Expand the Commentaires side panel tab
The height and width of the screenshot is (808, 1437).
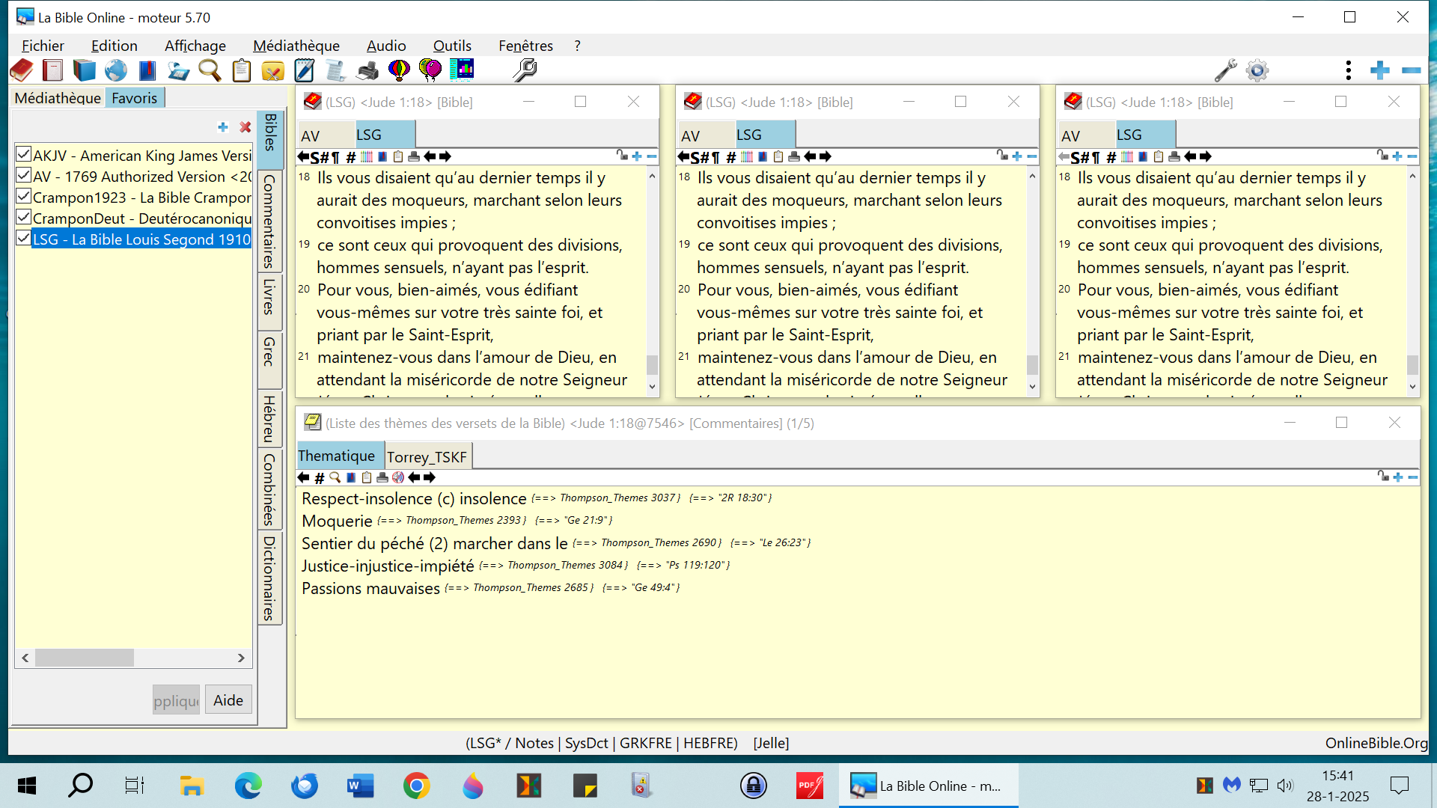(269, 221)
